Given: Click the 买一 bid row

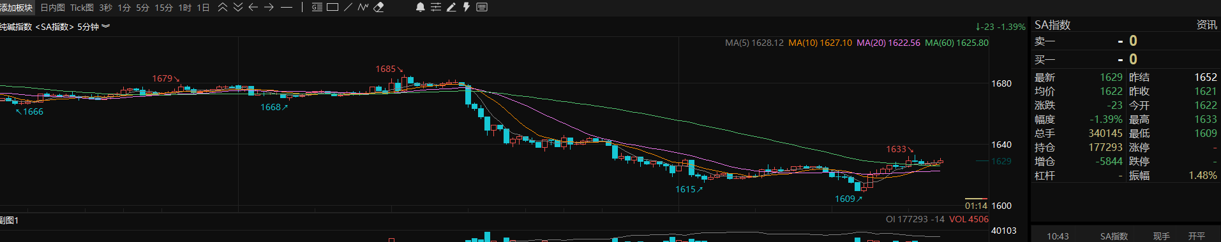Looking at the screenshot, I should click(x=1126, y=59).
